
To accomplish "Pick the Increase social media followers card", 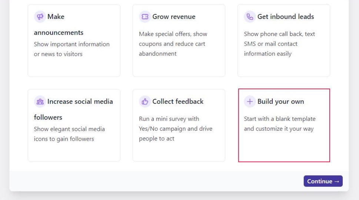I will 74,126.
